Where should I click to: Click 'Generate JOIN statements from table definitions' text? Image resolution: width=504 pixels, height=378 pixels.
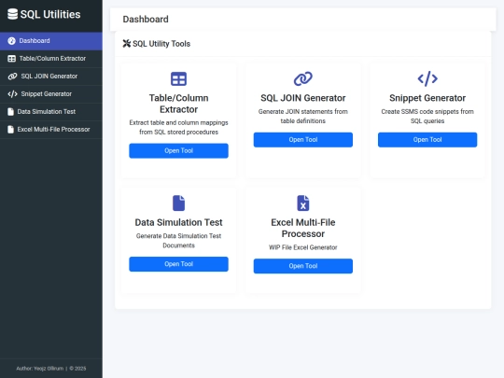click(x=303, y=116)
